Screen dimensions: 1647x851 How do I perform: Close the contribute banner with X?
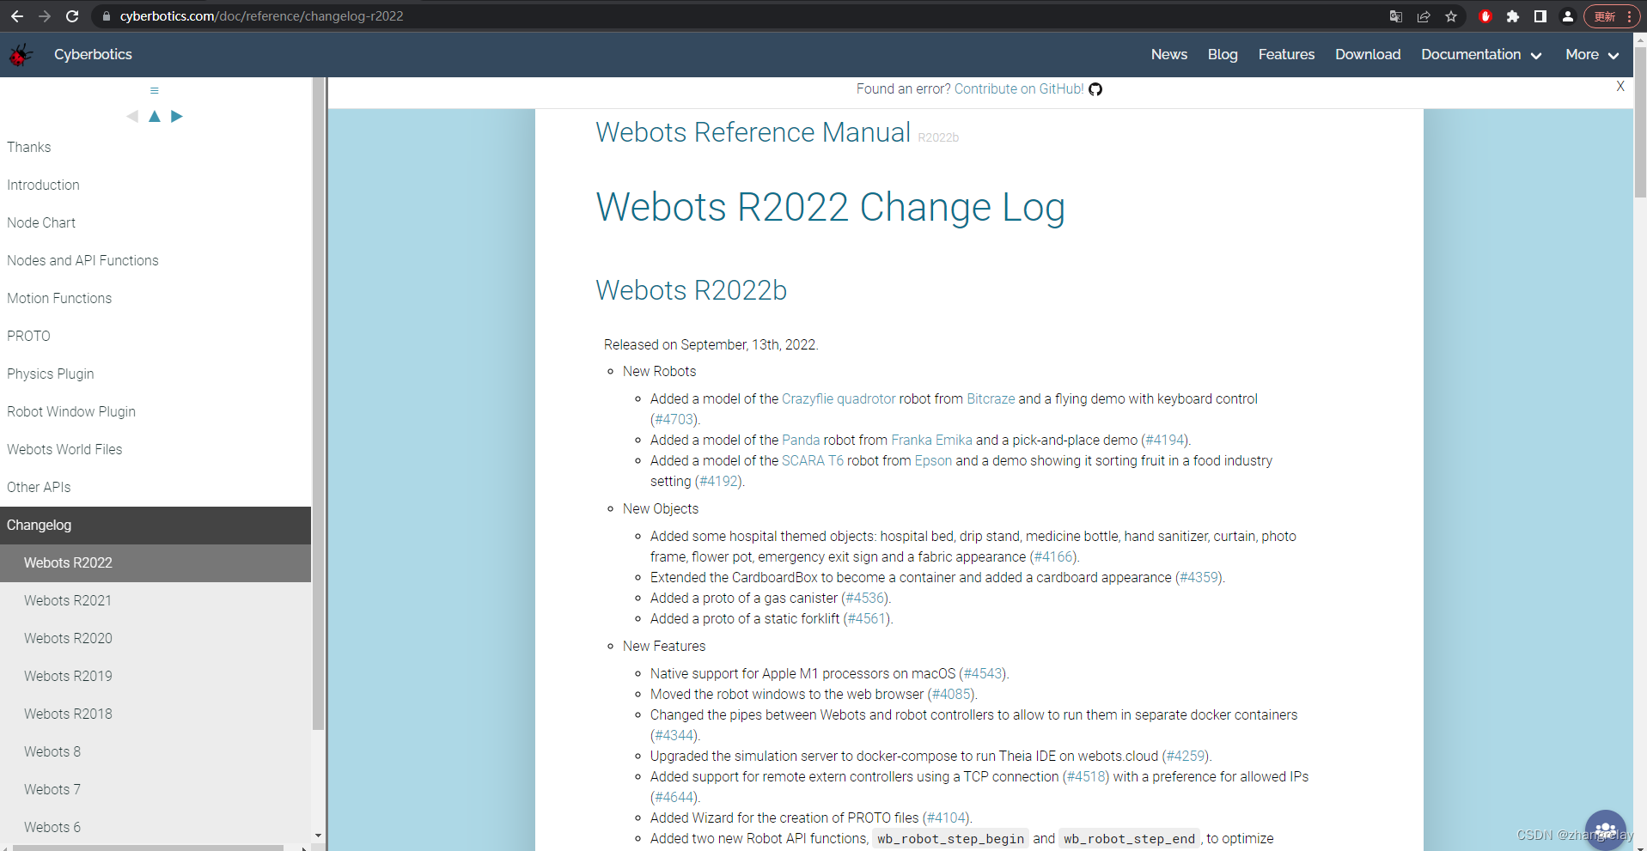[1620, 86]
